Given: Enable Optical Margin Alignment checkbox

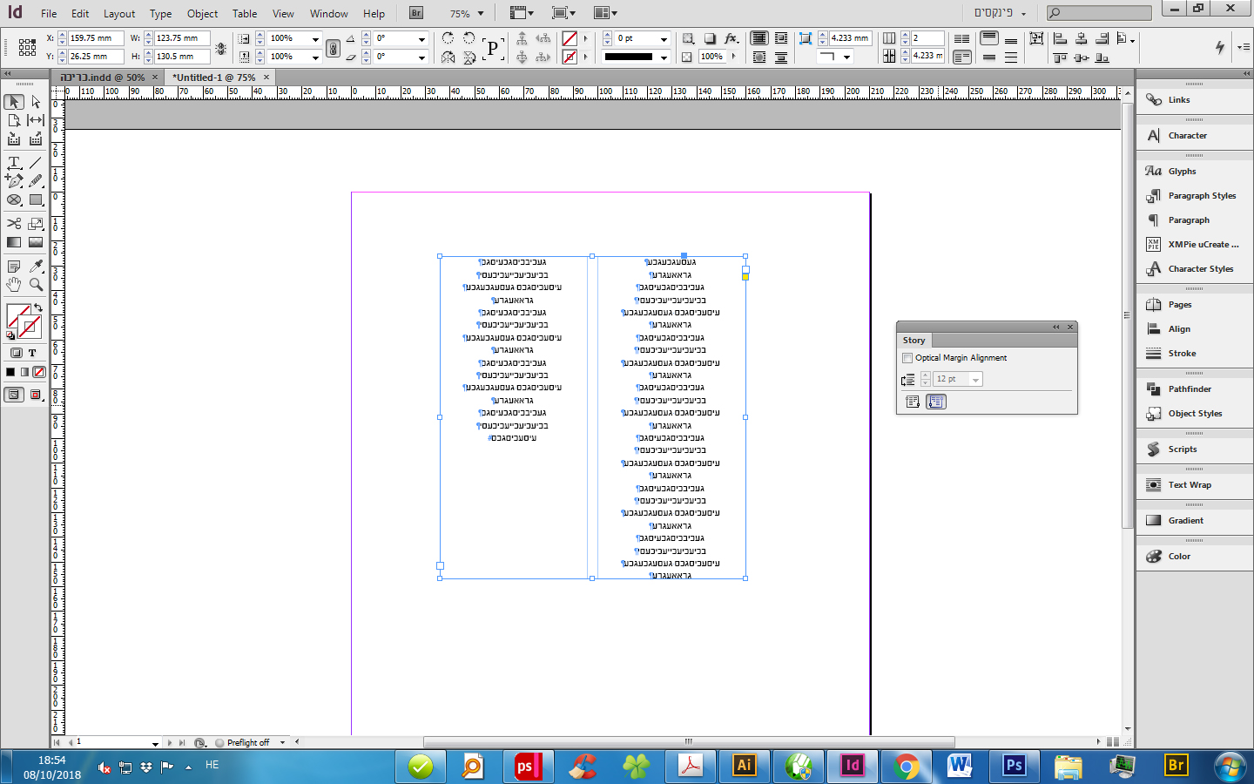Looking at the screenshot, I should 907,358.
